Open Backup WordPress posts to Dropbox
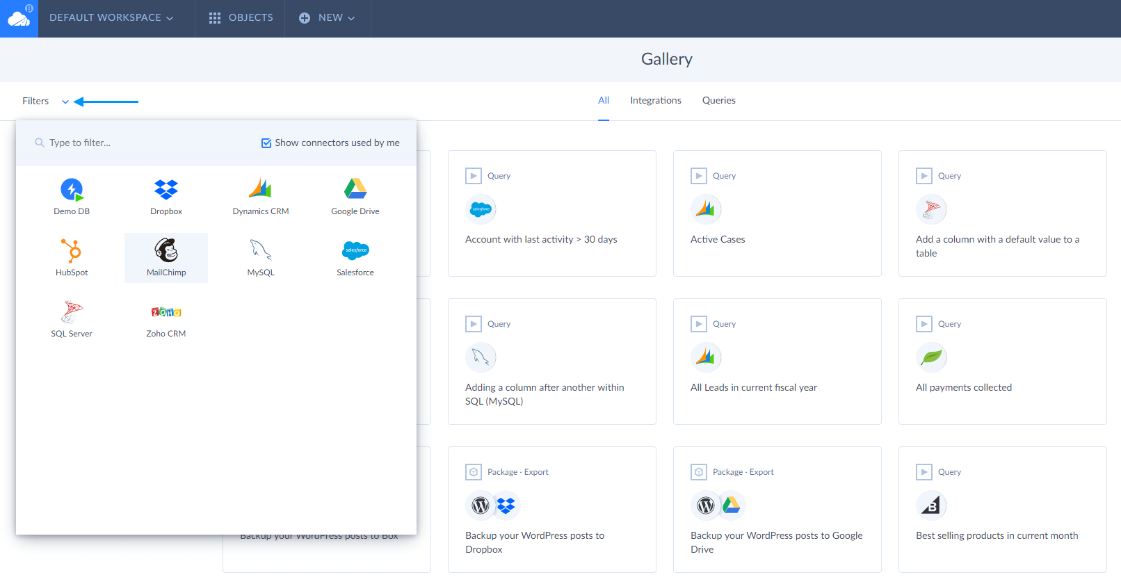Image resolution: width=1121 pixels, height=584 pixels. [552, 510]
